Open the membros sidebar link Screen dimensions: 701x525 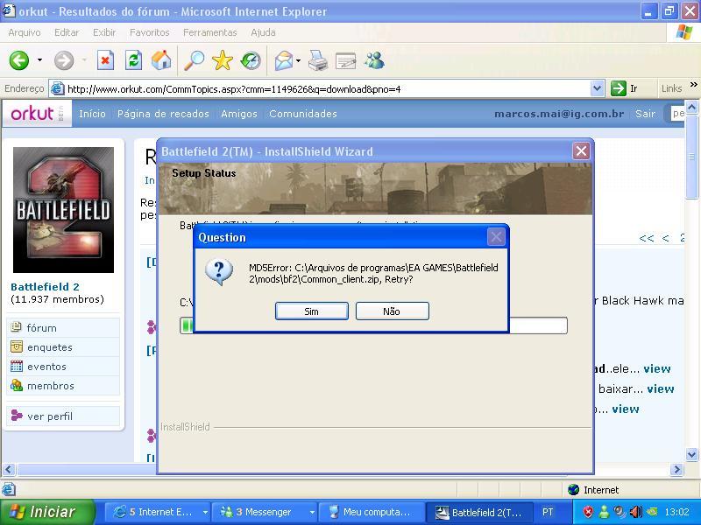coord(51,386)
